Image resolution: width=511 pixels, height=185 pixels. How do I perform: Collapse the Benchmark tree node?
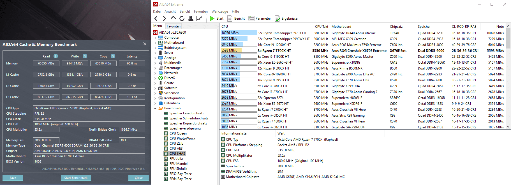click(155, 108)
